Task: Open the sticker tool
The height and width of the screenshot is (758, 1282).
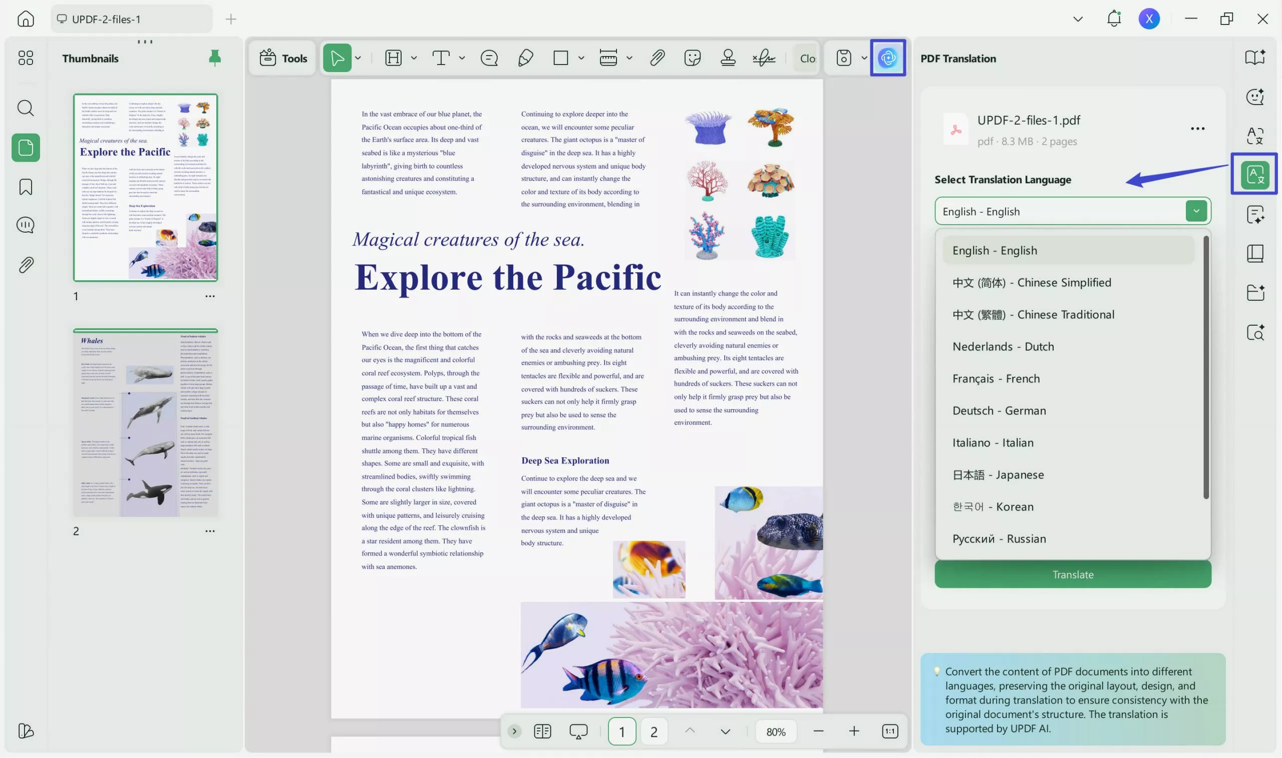Action: 693,57
